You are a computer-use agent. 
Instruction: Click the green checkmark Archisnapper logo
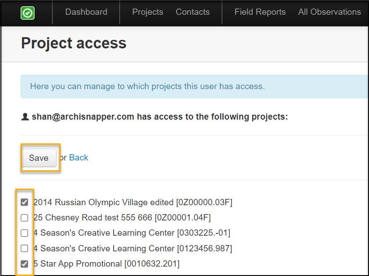pos(27,13)
